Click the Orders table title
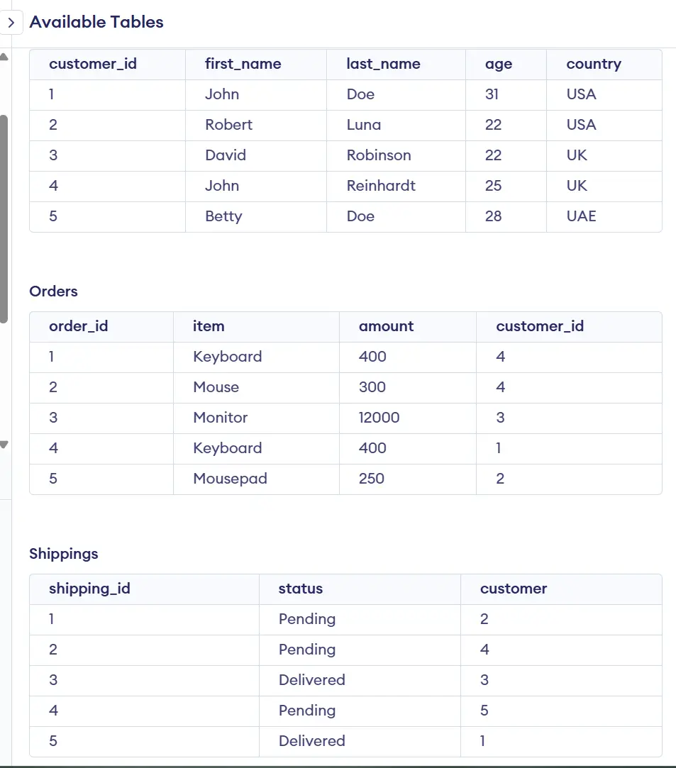This screenshot has width=676, height=768. coord(53,291)
